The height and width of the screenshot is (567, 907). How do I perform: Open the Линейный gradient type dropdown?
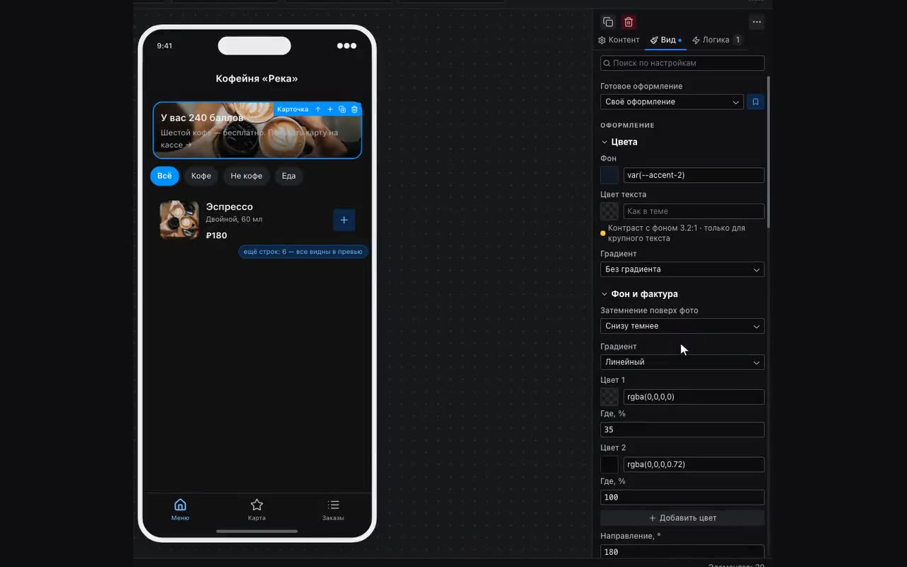pyautogui.click(x=682, y=362)
